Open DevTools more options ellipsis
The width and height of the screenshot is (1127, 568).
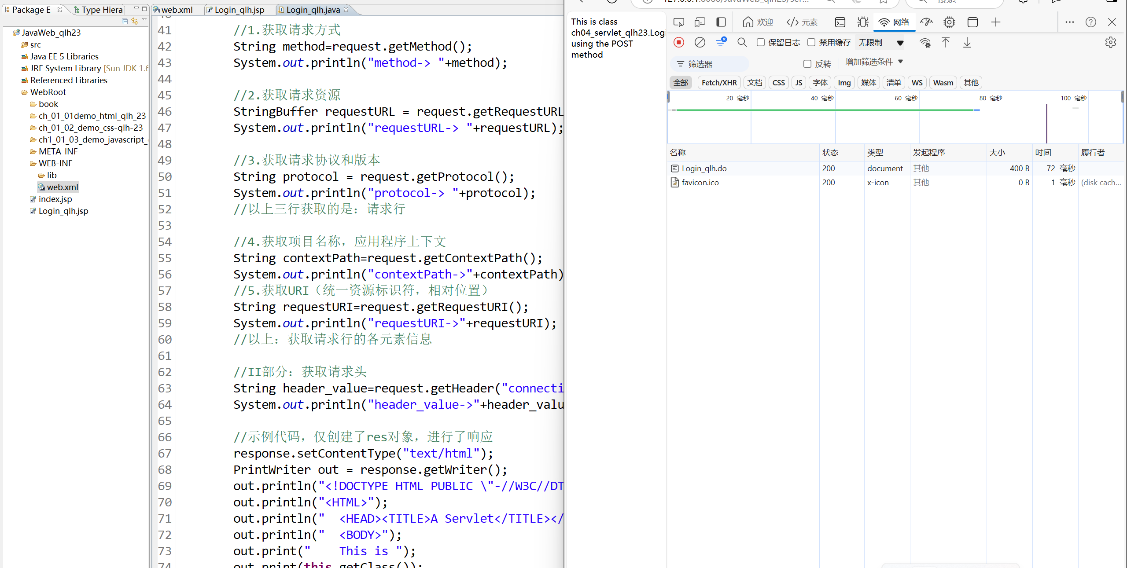pyautogui.click(x=1069, y=22)
